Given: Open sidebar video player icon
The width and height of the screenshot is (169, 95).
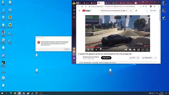Looking at the screenshot, I should [74, 10].
